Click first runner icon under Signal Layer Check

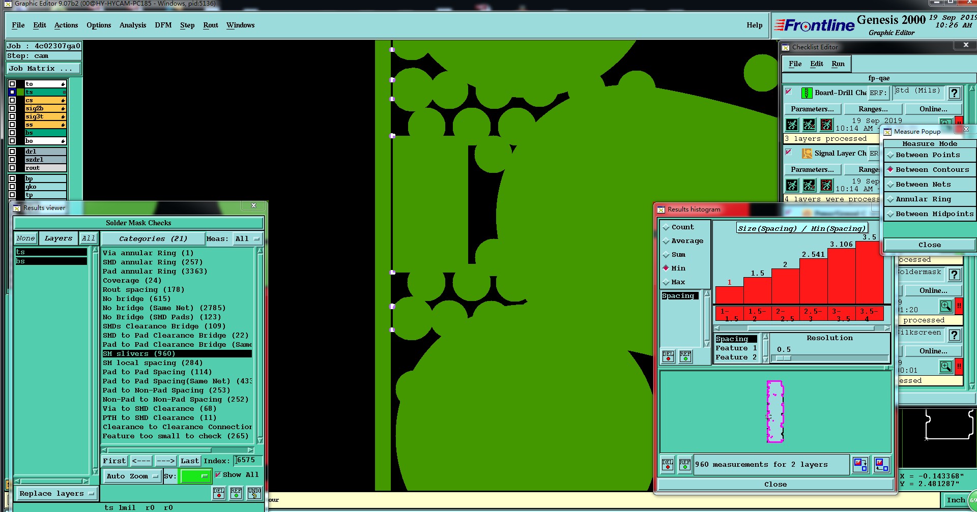pos(792,185)
